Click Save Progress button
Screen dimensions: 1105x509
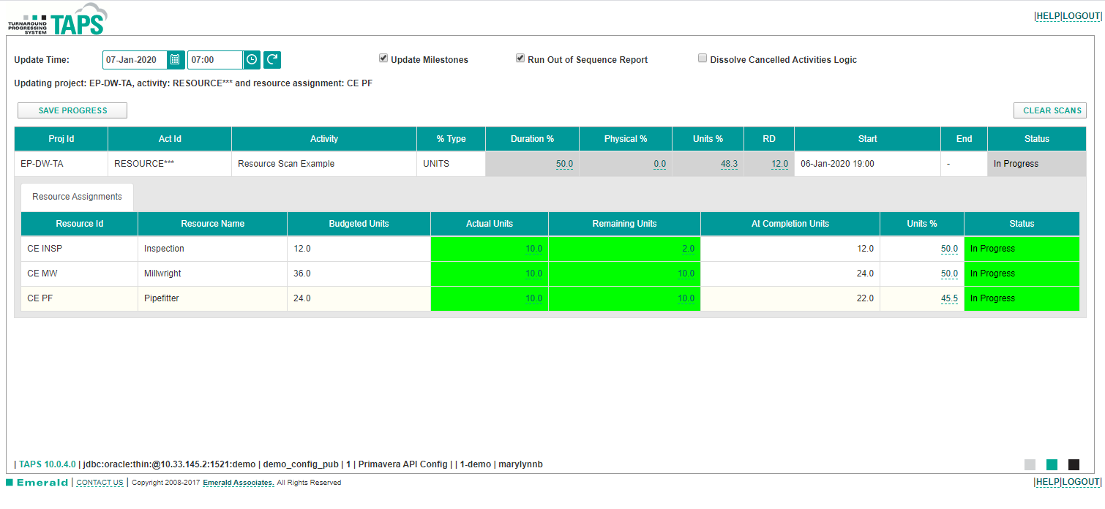[x=72, y=110]
